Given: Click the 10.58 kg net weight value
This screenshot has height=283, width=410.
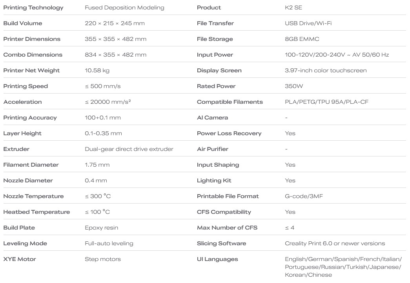Looking at the screenshot, I should point(97,70).
